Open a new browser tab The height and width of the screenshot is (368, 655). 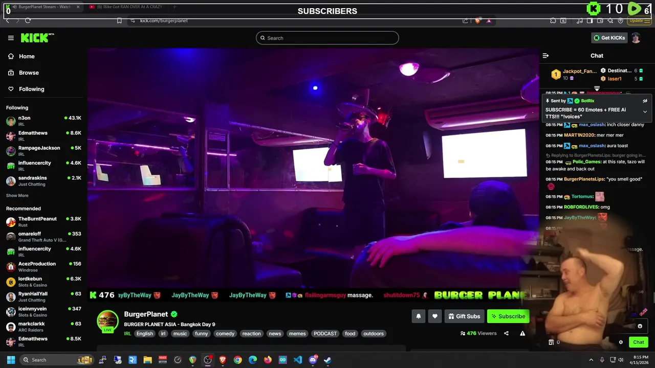174,7
